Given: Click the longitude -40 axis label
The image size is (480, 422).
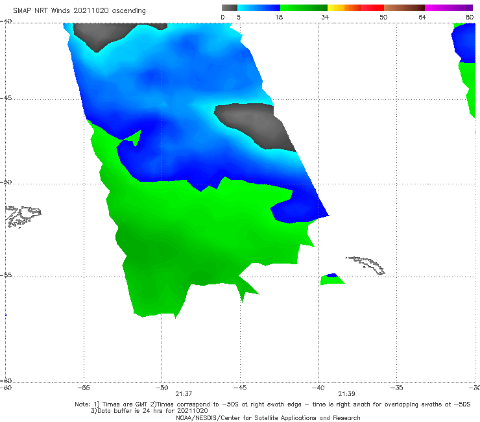Looking at the screenshot, I should point(318,388).
